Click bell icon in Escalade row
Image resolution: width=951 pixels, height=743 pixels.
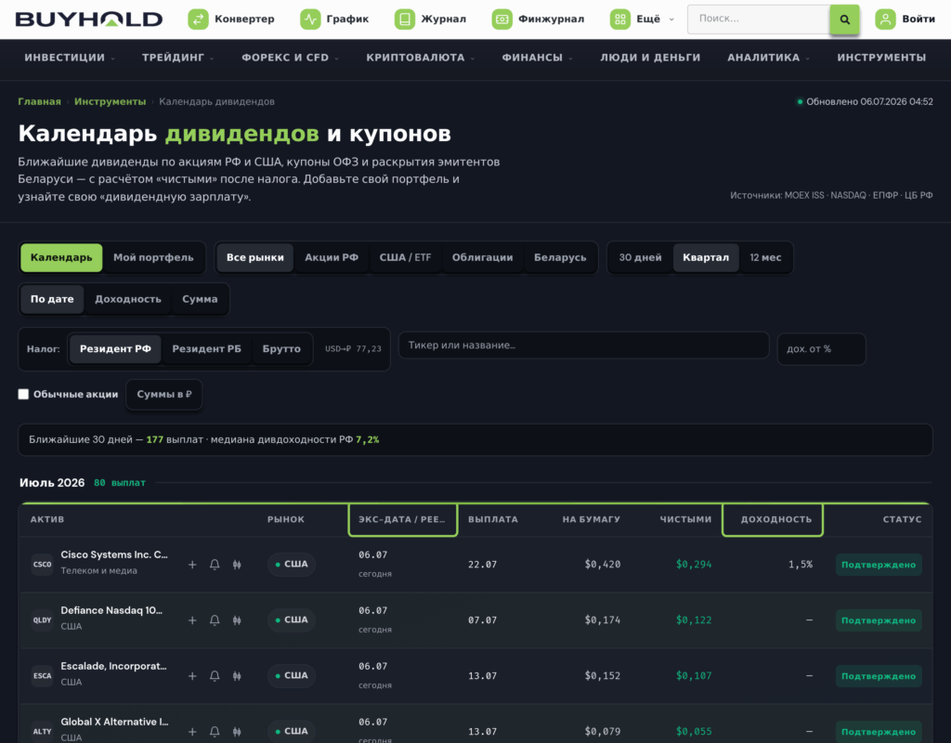coord(215,676)
